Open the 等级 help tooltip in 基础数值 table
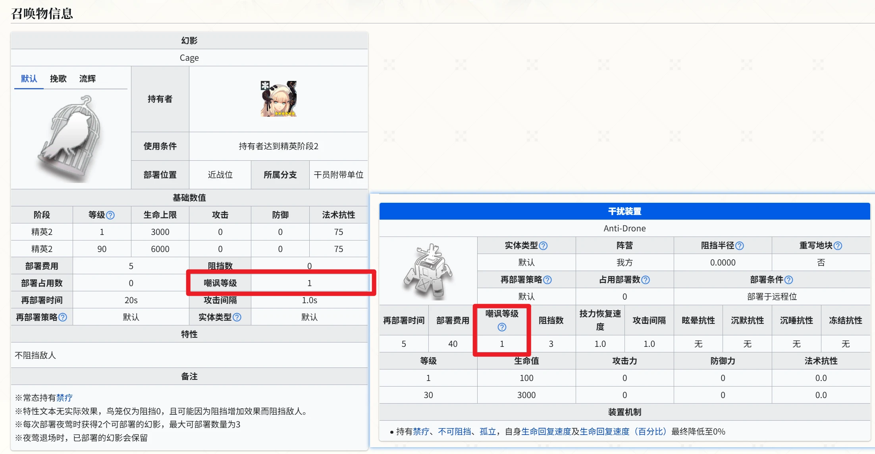This screenshot has width=875, height=454. pyautogui.click(x=111, y=215)
